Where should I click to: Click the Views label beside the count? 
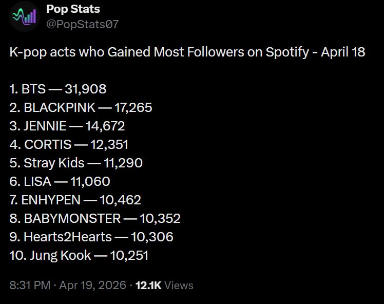pos(179,286)
